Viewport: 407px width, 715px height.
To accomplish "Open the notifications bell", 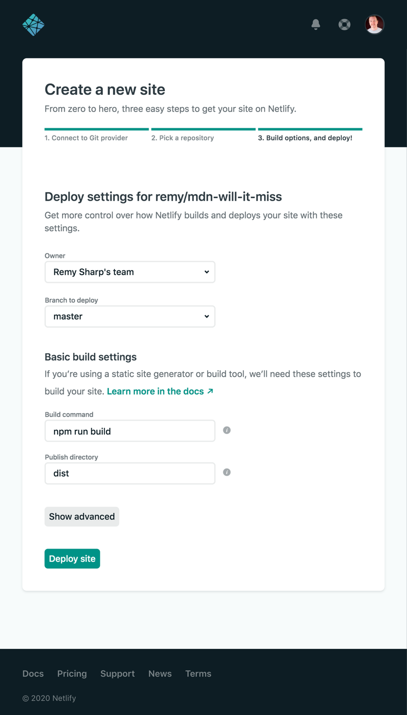I will coord(315,24).
